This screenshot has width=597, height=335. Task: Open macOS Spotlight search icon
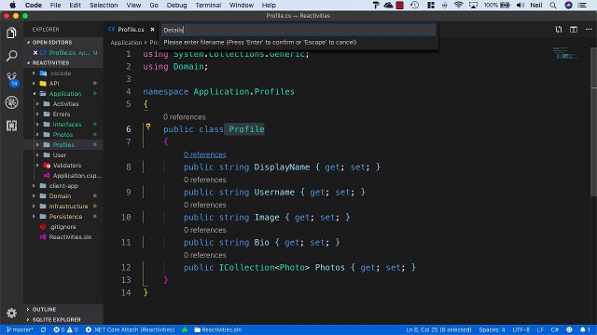pyautogui.click(x=553, y=5)
